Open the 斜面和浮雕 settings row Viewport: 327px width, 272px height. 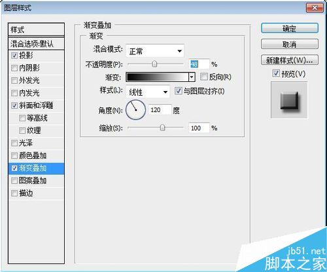pyautogui.click(x=36, y=106)
